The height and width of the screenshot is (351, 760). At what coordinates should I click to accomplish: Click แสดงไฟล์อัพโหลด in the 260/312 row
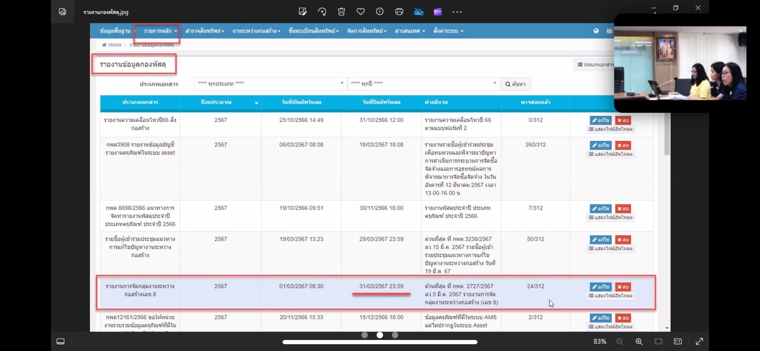(x=611, y=154)
